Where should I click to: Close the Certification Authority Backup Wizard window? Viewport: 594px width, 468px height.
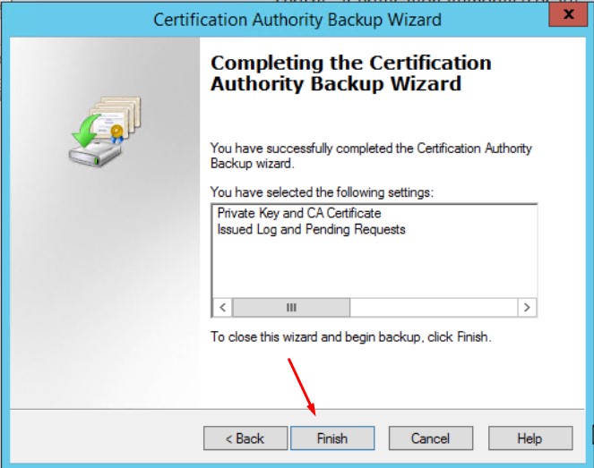click(566, 16)
